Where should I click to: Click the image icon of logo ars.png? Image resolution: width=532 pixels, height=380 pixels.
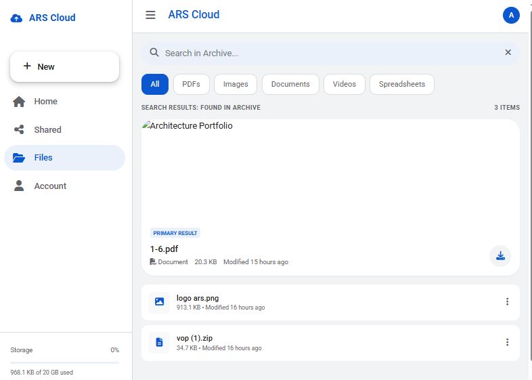(x=159, y=301)
